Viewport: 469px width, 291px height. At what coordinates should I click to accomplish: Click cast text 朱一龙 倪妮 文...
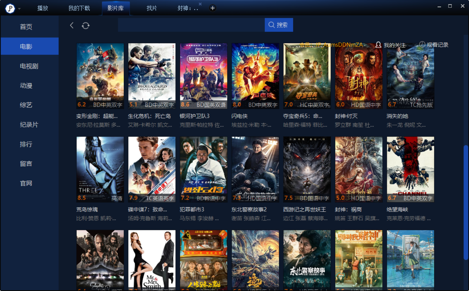point(406,125)
